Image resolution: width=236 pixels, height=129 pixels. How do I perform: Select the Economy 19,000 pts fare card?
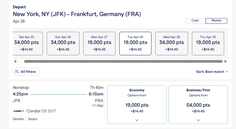tap(137, 105)
